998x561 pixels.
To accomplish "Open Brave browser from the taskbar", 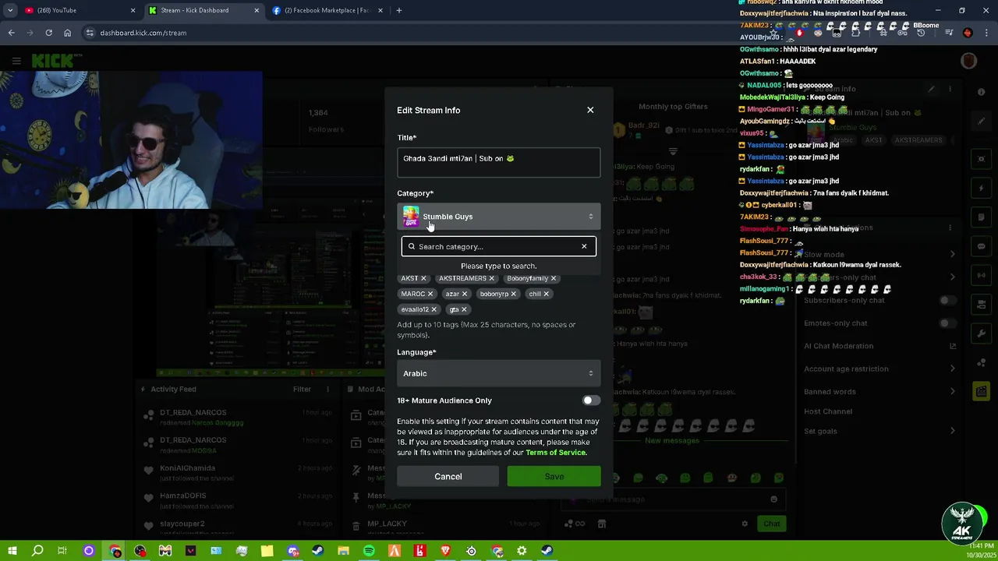I will 445,551.
